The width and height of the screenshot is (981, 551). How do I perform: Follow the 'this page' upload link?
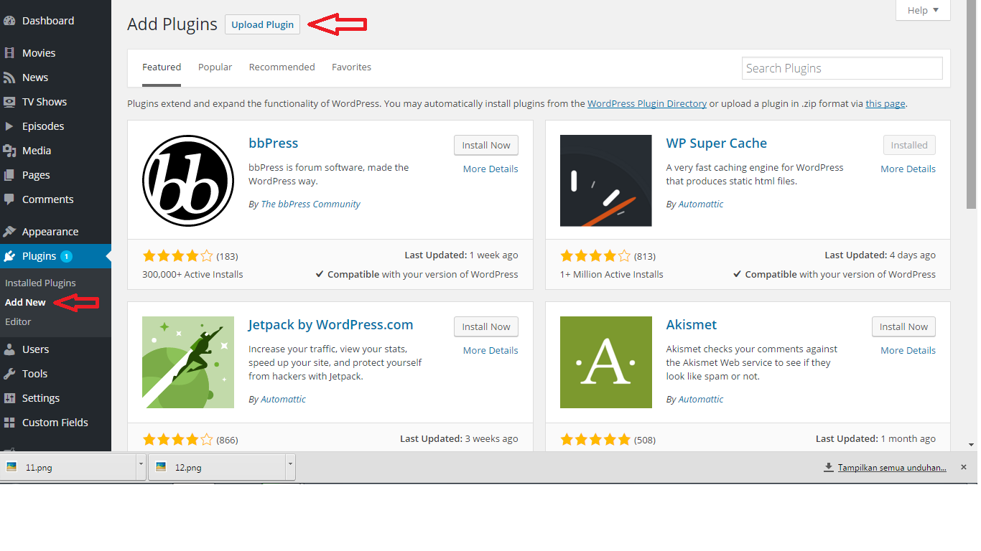point(885,104)
